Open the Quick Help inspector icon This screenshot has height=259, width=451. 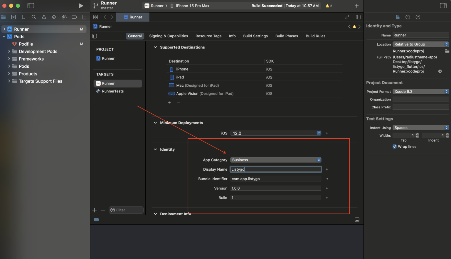pos(418,17)
